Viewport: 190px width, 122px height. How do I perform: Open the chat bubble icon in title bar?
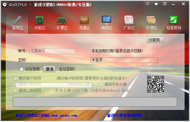point(148,4)
